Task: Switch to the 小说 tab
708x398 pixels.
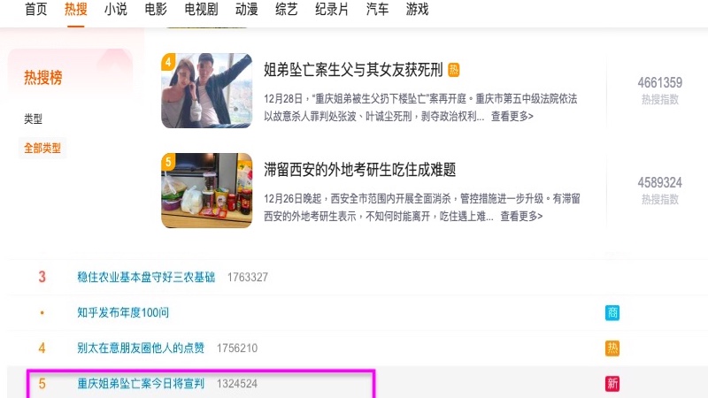Action: (116, 9)
